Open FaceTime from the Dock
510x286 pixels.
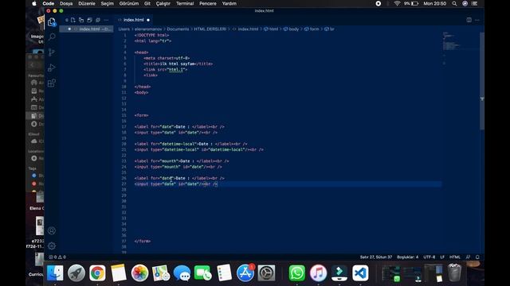coord(203,272)
